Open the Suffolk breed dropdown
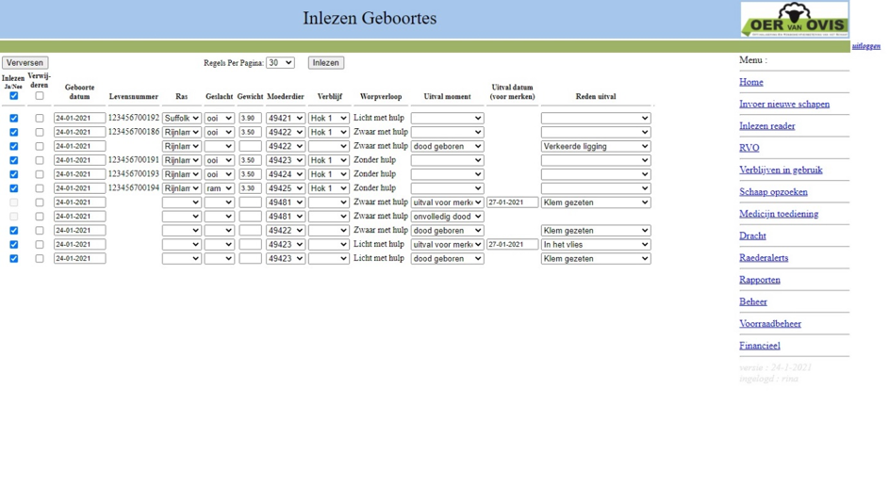The image size is (889, 486). tap(181, 119)
